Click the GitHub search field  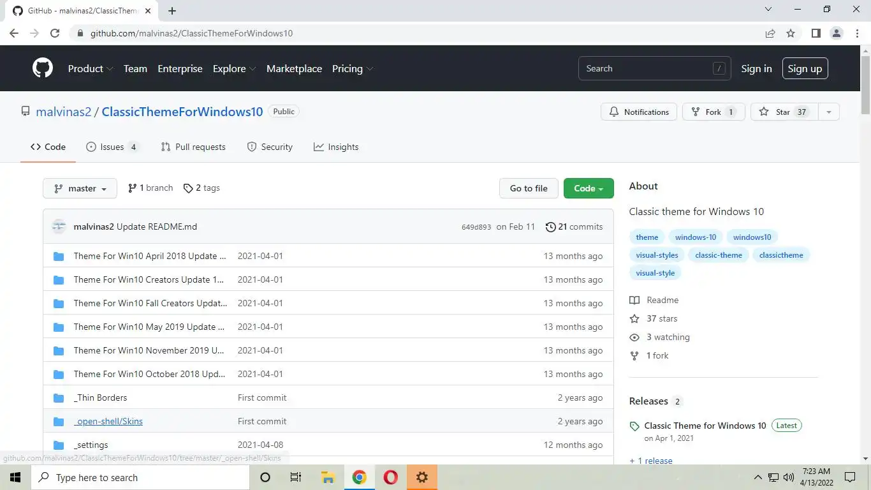(655, 68)
